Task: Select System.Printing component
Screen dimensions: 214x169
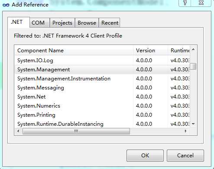Action: click(x=36, y=115)
